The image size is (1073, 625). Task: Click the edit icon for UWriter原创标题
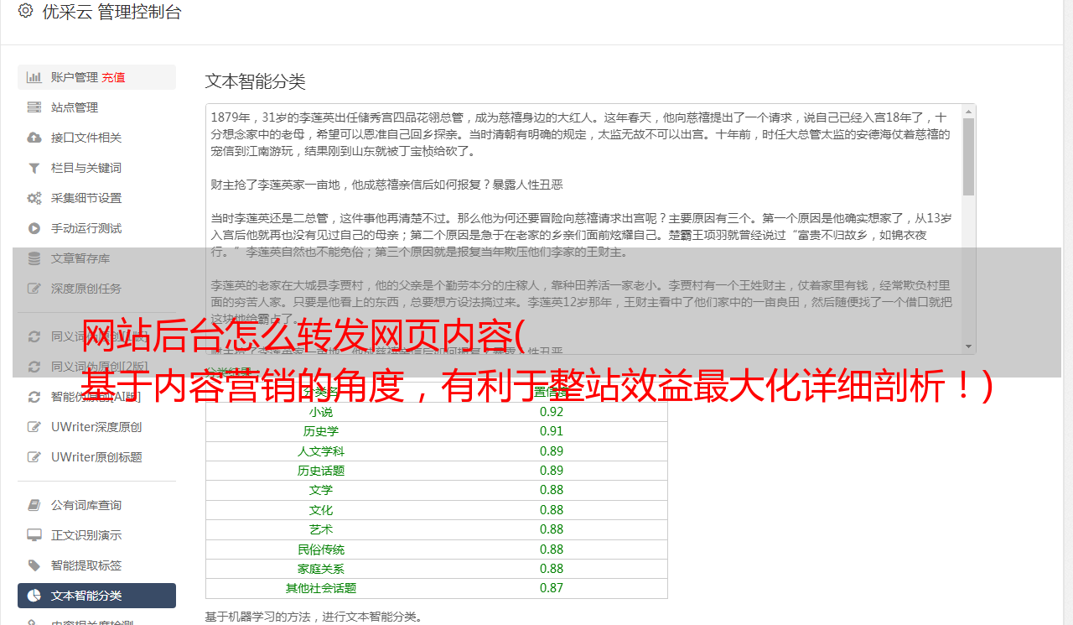pos(34,457)
